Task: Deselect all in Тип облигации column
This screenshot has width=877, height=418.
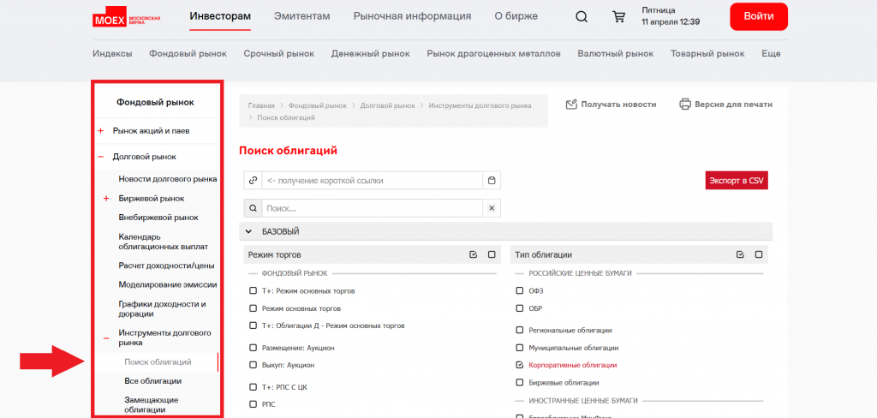Action: click(x=759, y=254)
